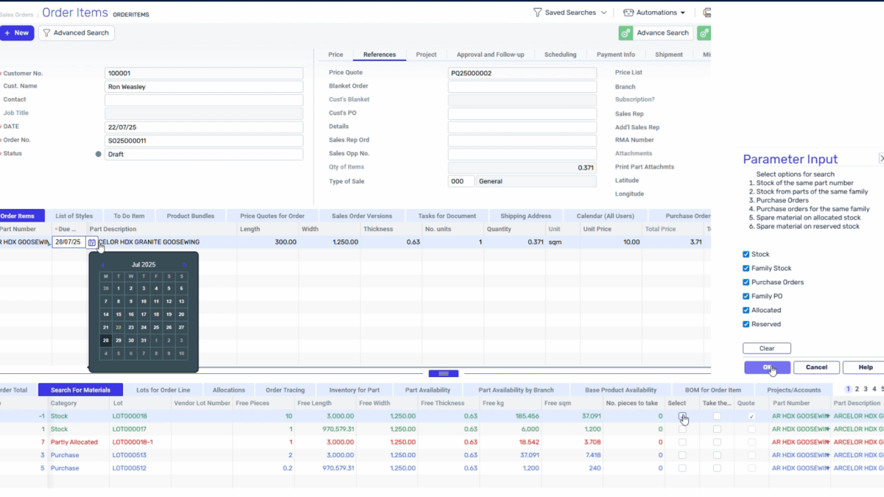Go to previous month in date picker

(x=103, y=264)
